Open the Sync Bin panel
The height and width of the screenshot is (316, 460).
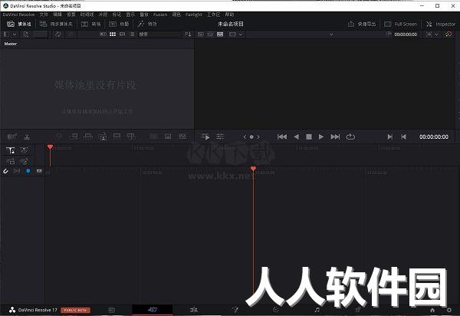coord(56,24)
